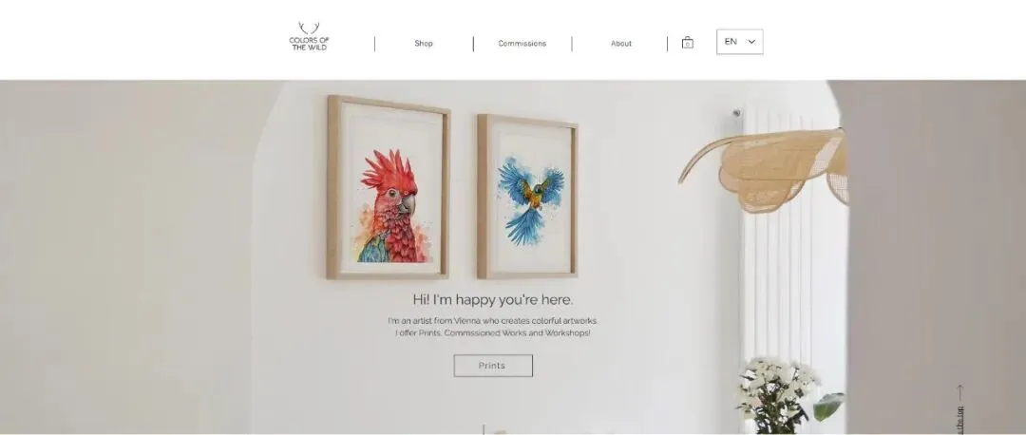The height and width of the screenshot is (435, 1026).
Task: Click the language selector chevron arrow
Action: tap(751, 42)
